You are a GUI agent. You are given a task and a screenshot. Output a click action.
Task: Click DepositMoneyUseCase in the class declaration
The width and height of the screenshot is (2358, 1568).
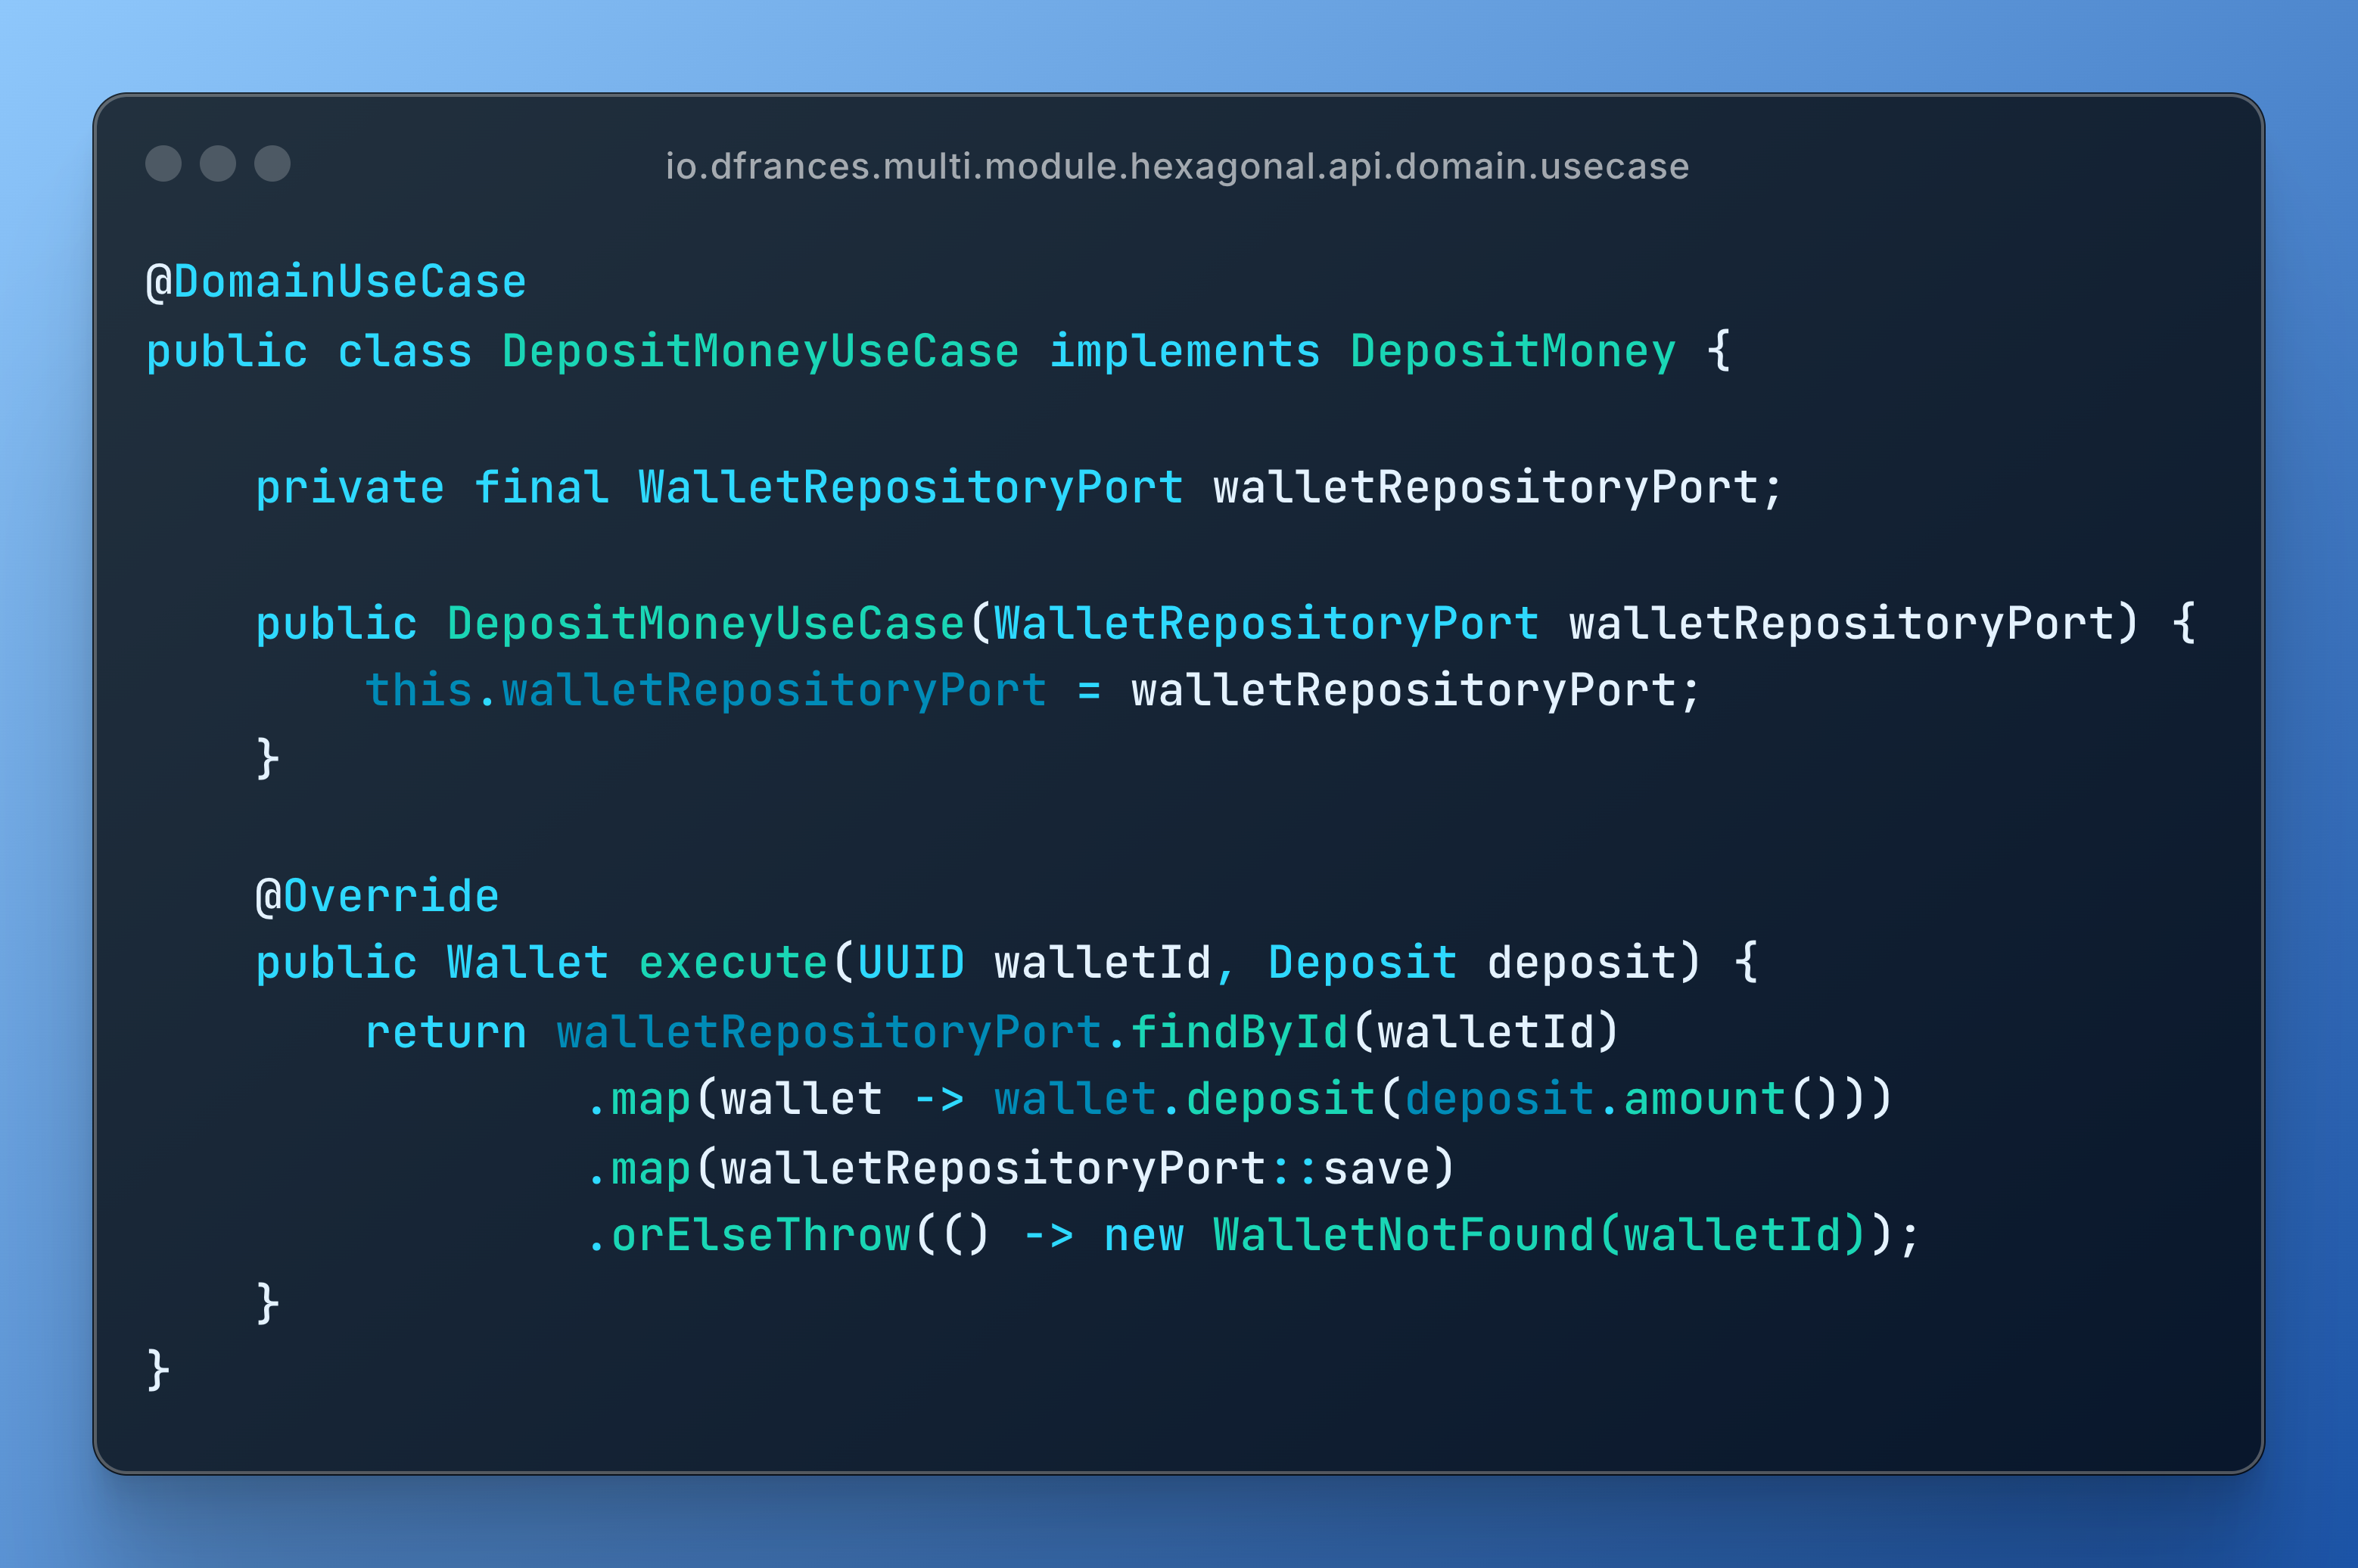click(760, 352)
